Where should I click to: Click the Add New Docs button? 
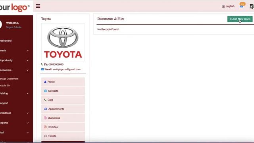tap(240, 19)
